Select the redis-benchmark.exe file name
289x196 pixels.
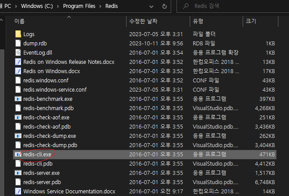click(48, 99)
